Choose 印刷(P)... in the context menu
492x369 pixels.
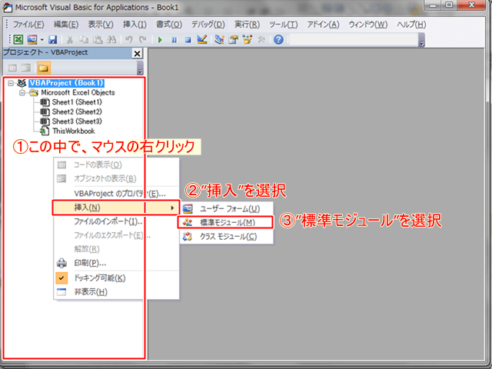pos(116,263)
